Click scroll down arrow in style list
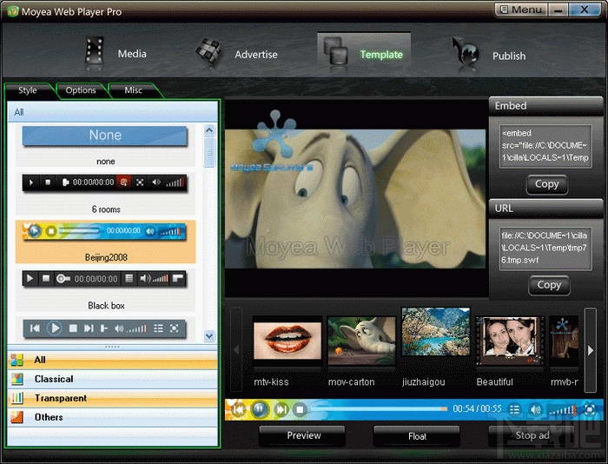This screenshot has width=608, height=464. coord(209,336)
